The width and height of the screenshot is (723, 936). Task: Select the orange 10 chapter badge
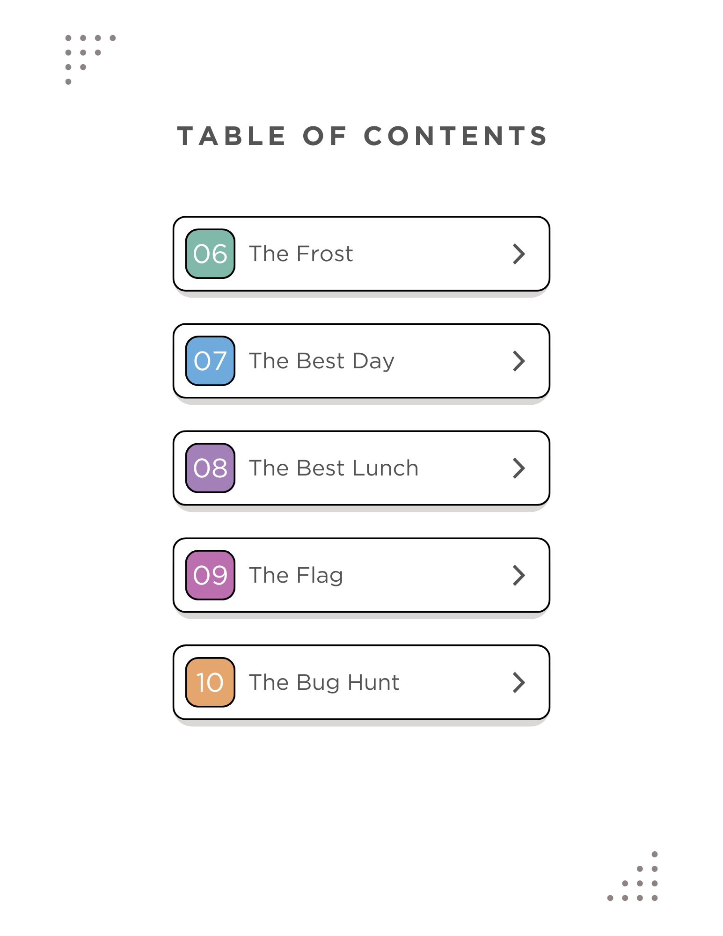point(210,682)
